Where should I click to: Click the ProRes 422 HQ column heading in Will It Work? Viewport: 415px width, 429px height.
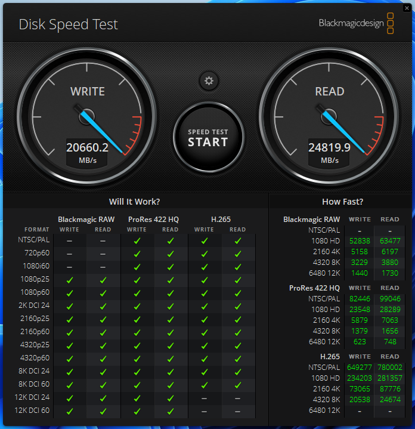tap(153, 220)
